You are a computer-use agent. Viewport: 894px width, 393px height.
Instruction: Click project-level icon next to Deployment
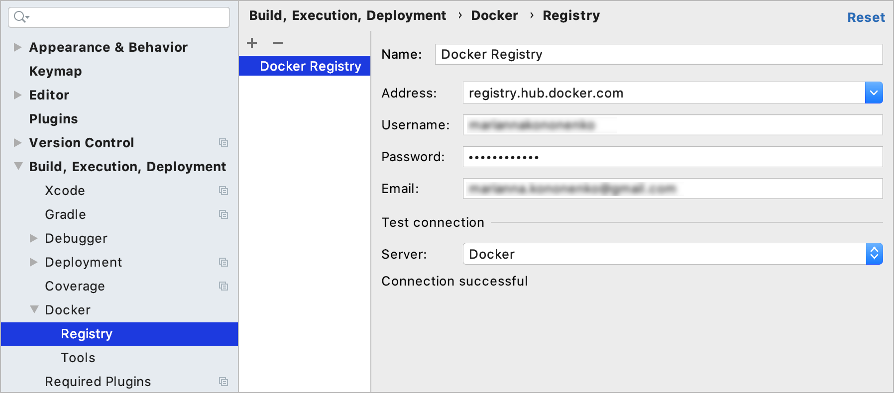point(223,262)
